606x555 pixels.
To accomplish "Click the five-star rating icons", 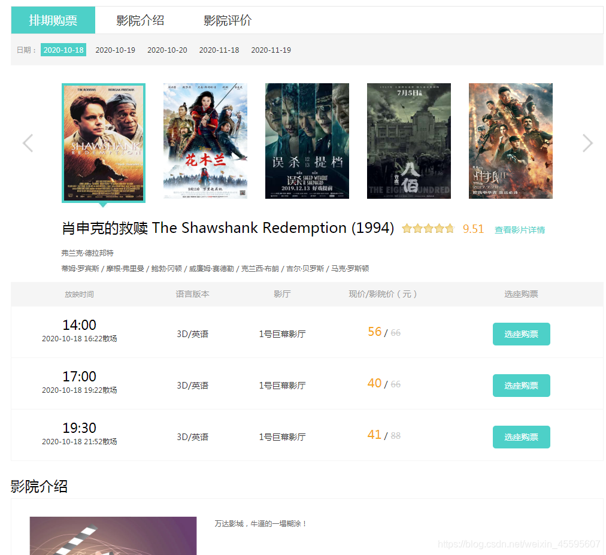I will tap(428, 229).
